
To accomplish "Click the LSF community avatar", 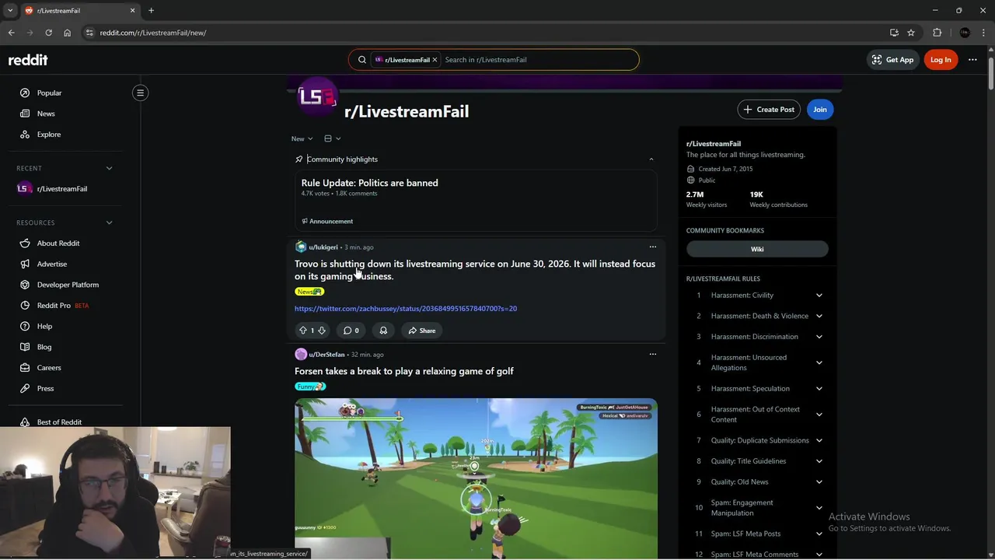I will 317,97.
